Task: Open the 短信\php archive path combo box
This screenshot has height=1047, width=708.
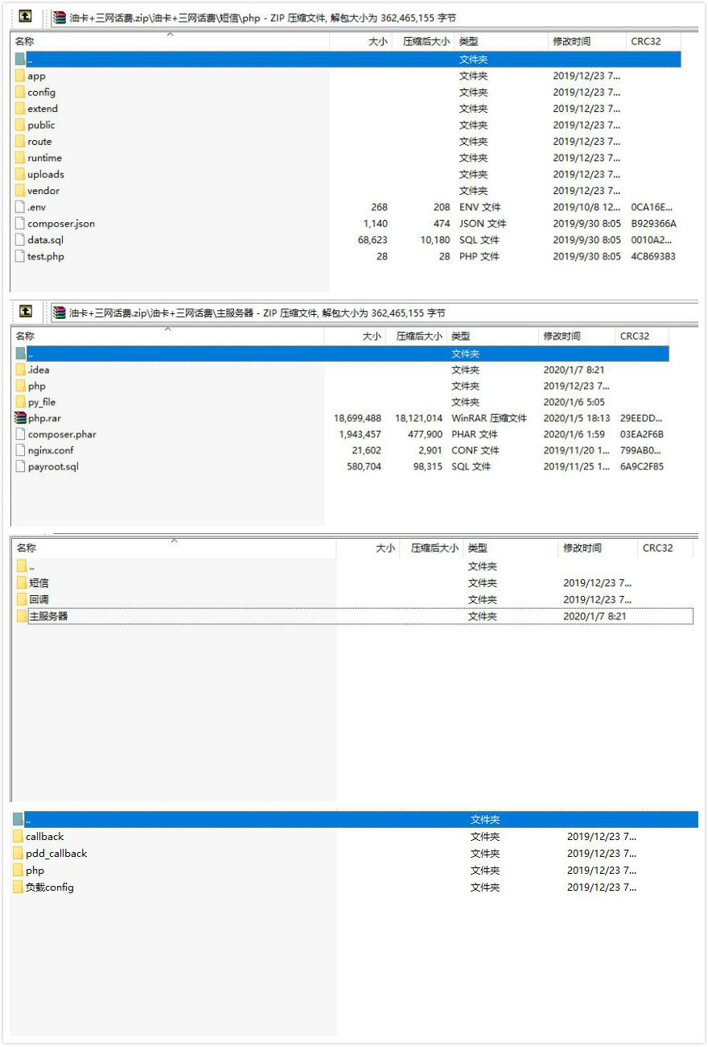Action: 373,18
